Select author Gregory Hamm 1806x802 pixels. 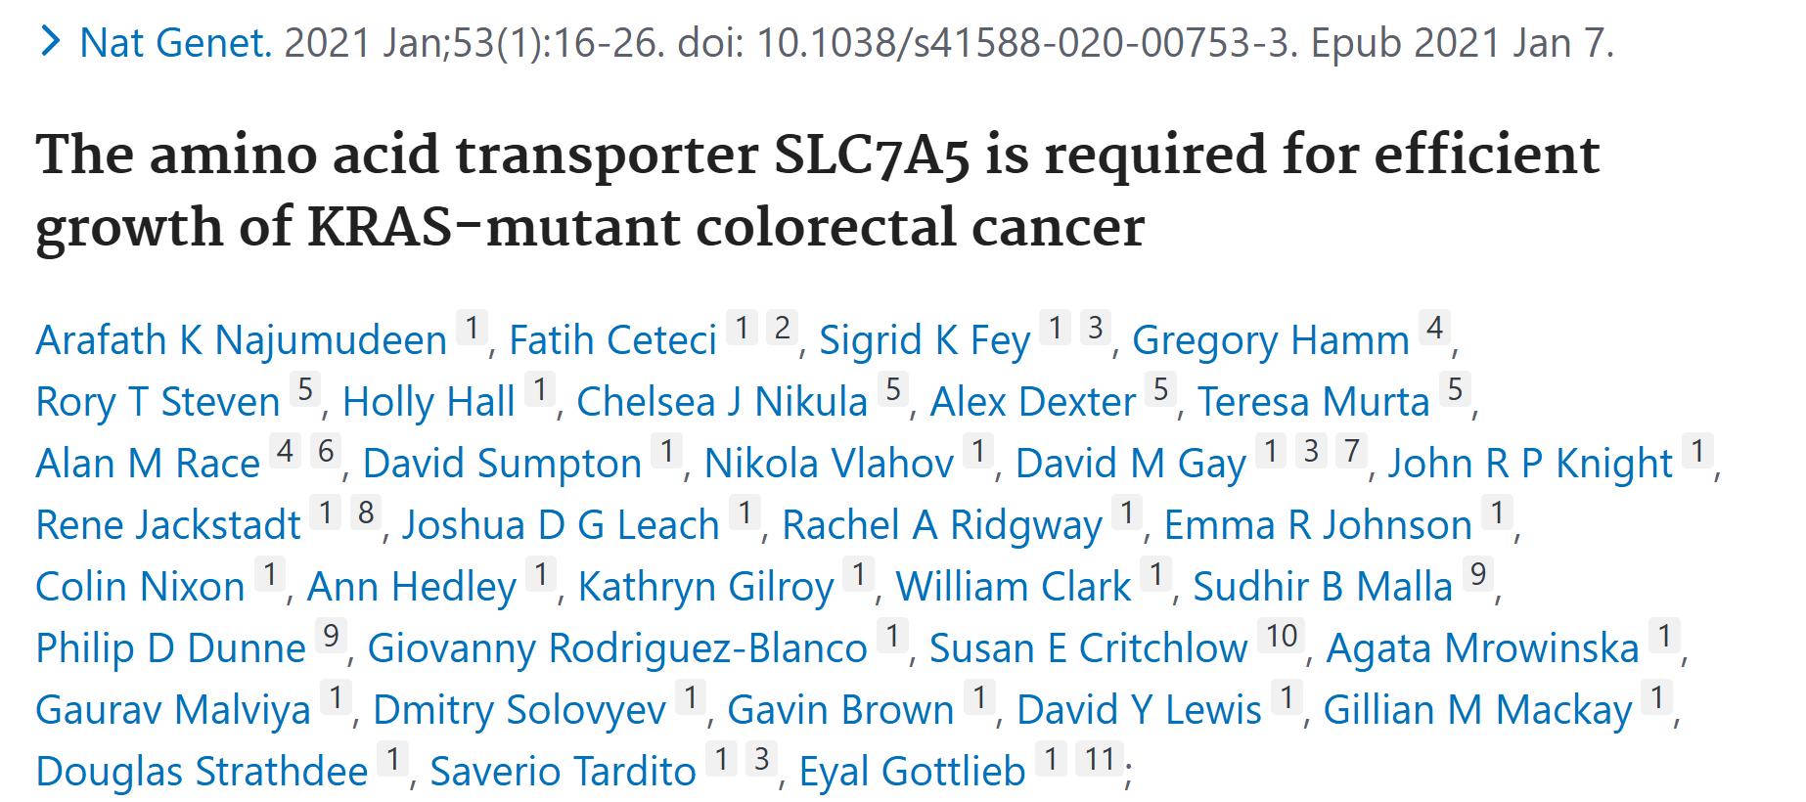[x=1270, y=340]
